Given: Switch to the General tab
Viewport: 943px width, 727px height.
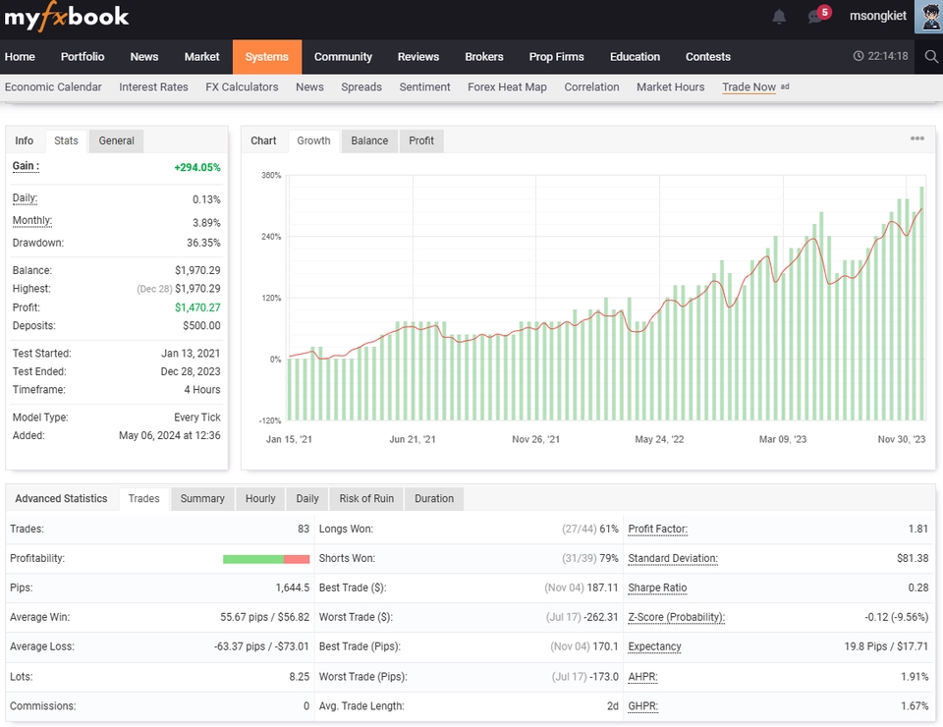Looking at the screenshot, I should click(x=116, y=140).
